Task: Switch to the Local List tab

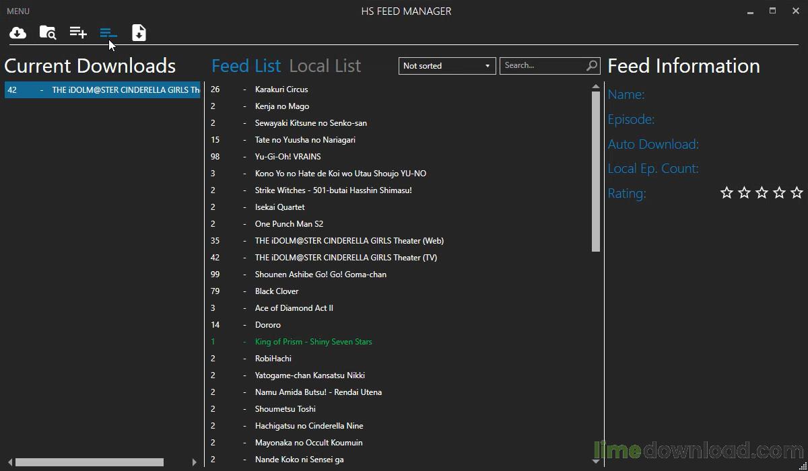Action: [325, 66]
